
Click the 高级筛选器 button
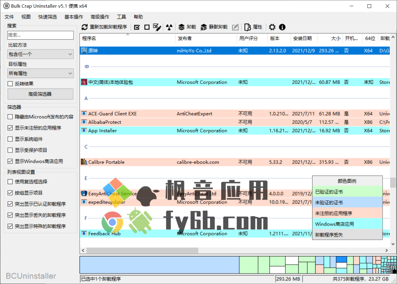(x=40, y=94)
